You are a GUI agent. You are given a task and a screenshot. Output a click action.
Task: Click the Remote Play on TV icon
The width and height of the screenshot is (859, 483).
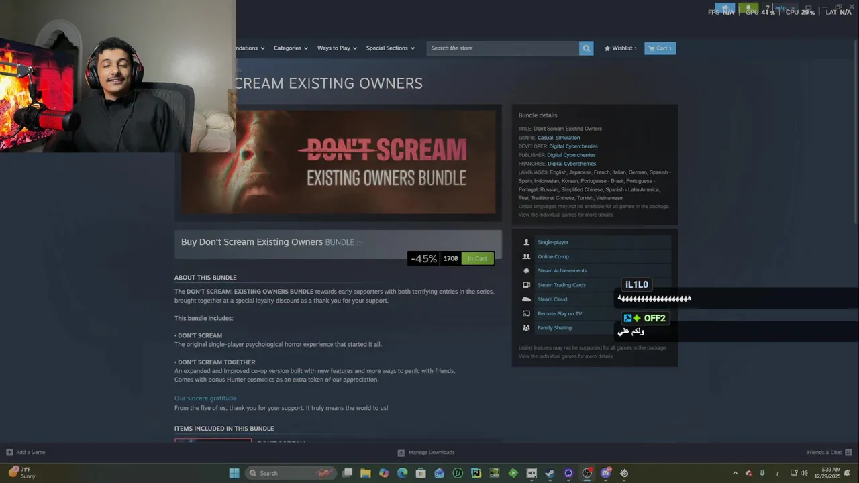[x=526, y=313]
